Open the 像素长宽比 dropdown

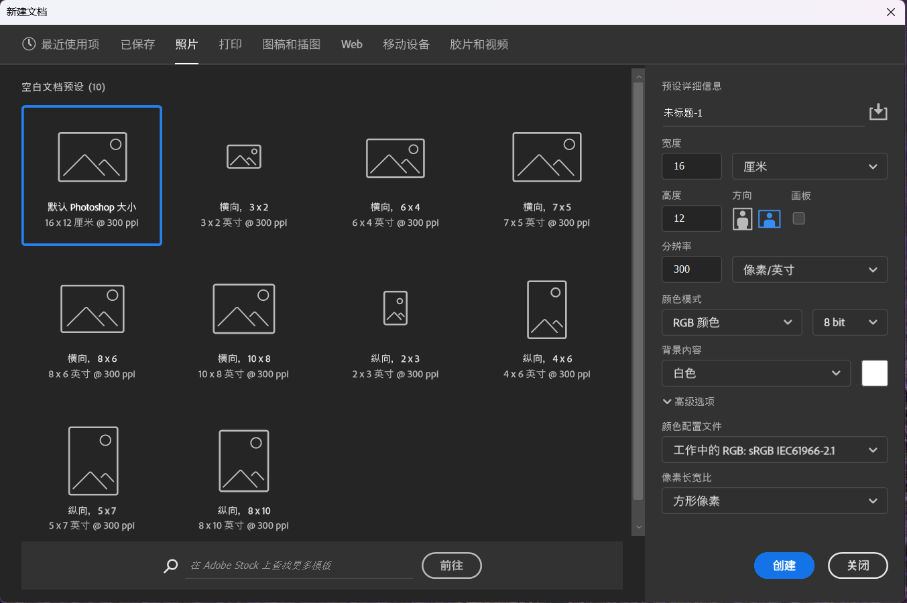[x=774, y=500]
